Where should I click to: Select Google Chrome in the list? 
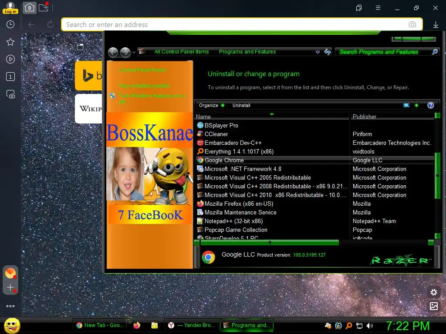coord(224,160)
